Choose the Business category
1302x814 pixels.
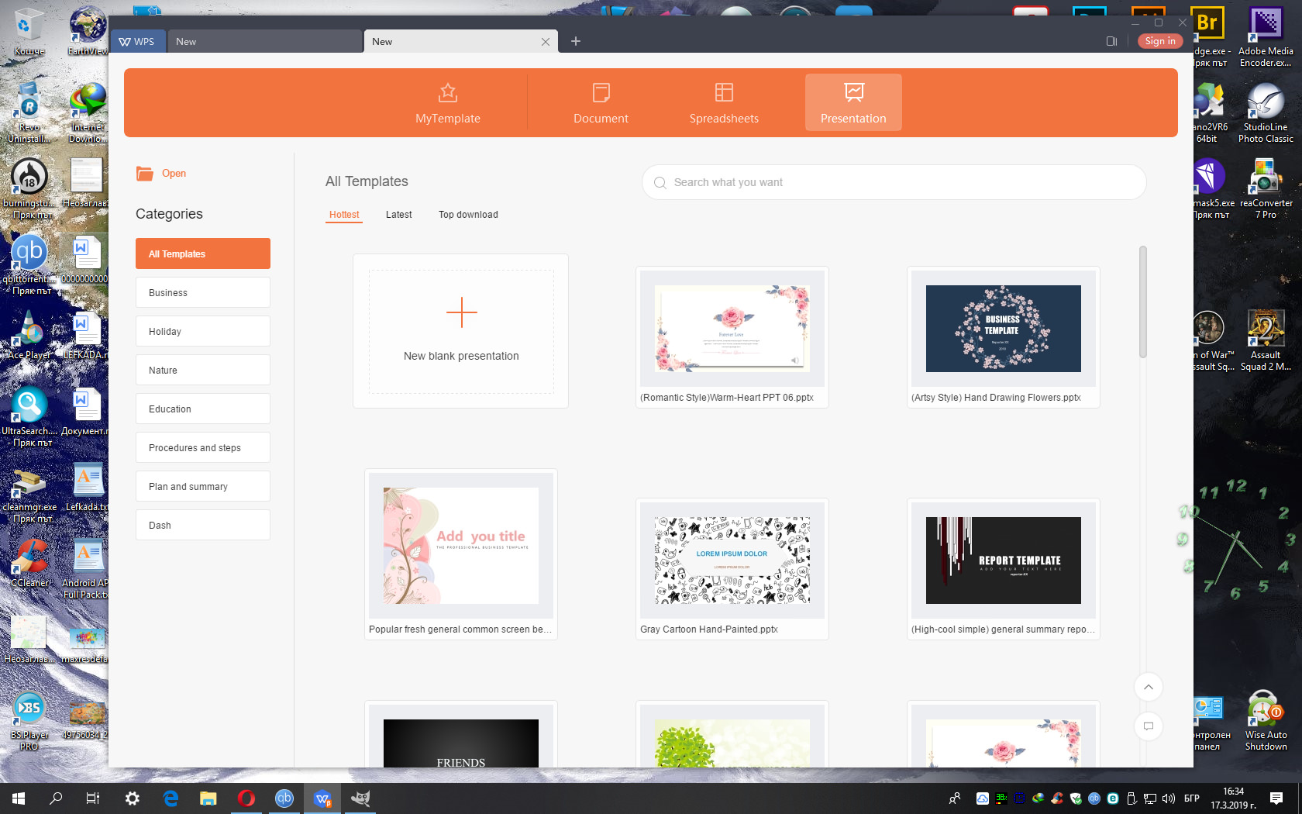[203, 292]
